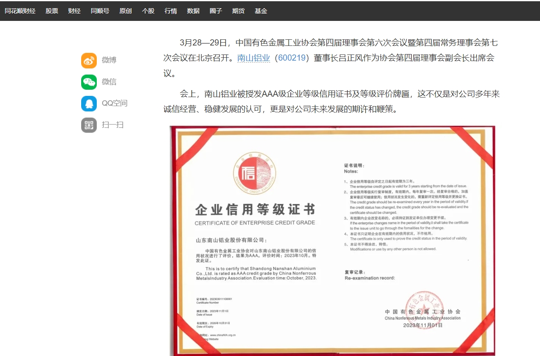Click the QQ空间 share icon
540x356 pixels.
(89, 104)
